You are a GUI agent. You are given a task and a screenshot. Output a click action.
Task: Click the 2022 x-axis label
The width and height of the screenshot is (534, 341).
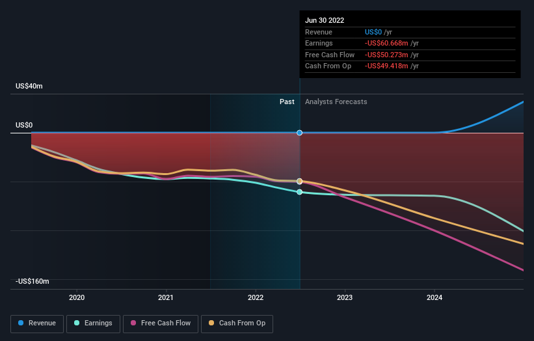click(256, 297)
